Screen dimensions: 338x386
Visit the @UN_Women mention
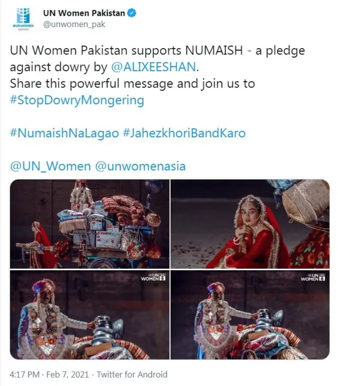51,166
